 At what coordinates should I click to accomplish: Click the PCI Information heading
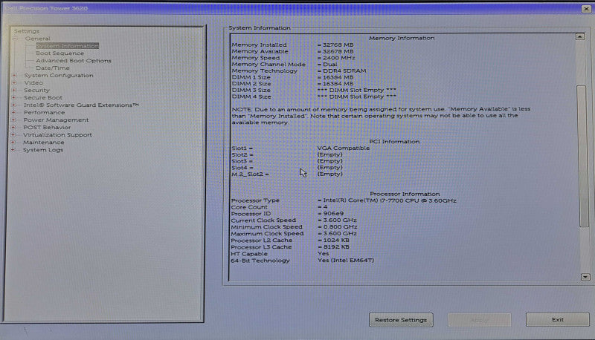point(394,142)
